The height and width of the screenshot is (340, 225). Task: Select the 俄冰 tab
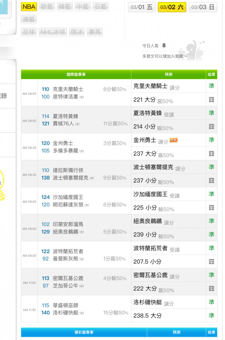point(77,32)
